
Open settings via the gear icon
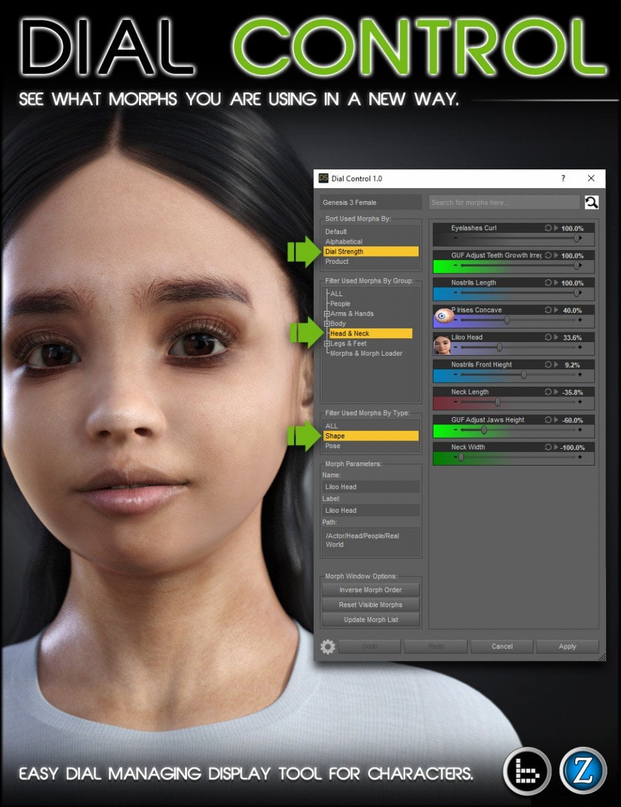tap(327, 646)
